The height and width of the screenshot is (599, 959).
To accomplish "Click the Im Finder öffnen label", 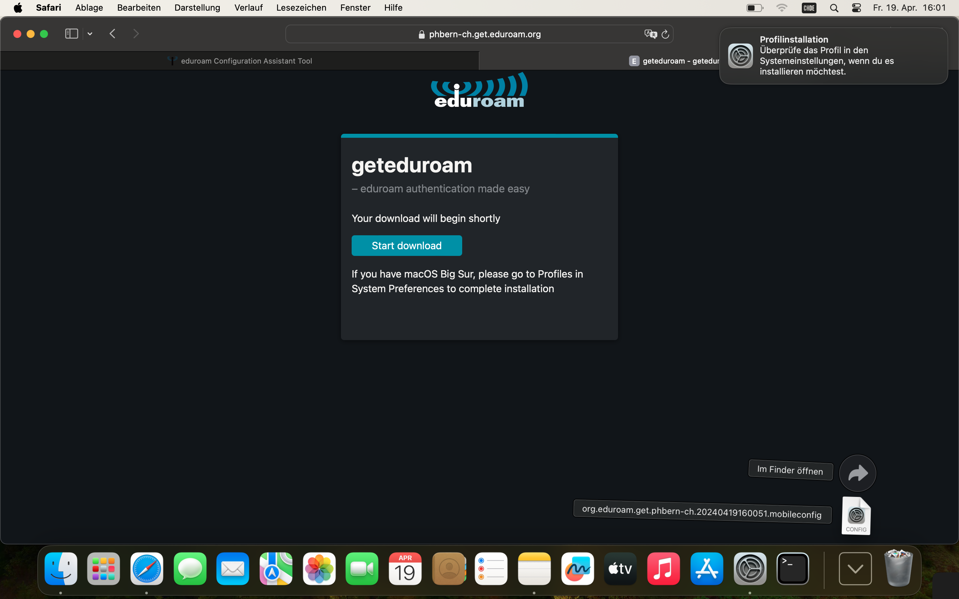I will pyautogui.click(x=790, y=470).
